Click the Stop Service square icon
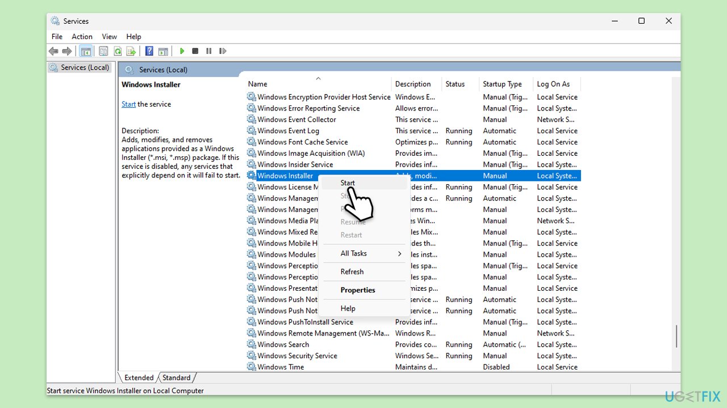Image resolution: width=727 pixels, height=408 pixels. pos(195,51)
